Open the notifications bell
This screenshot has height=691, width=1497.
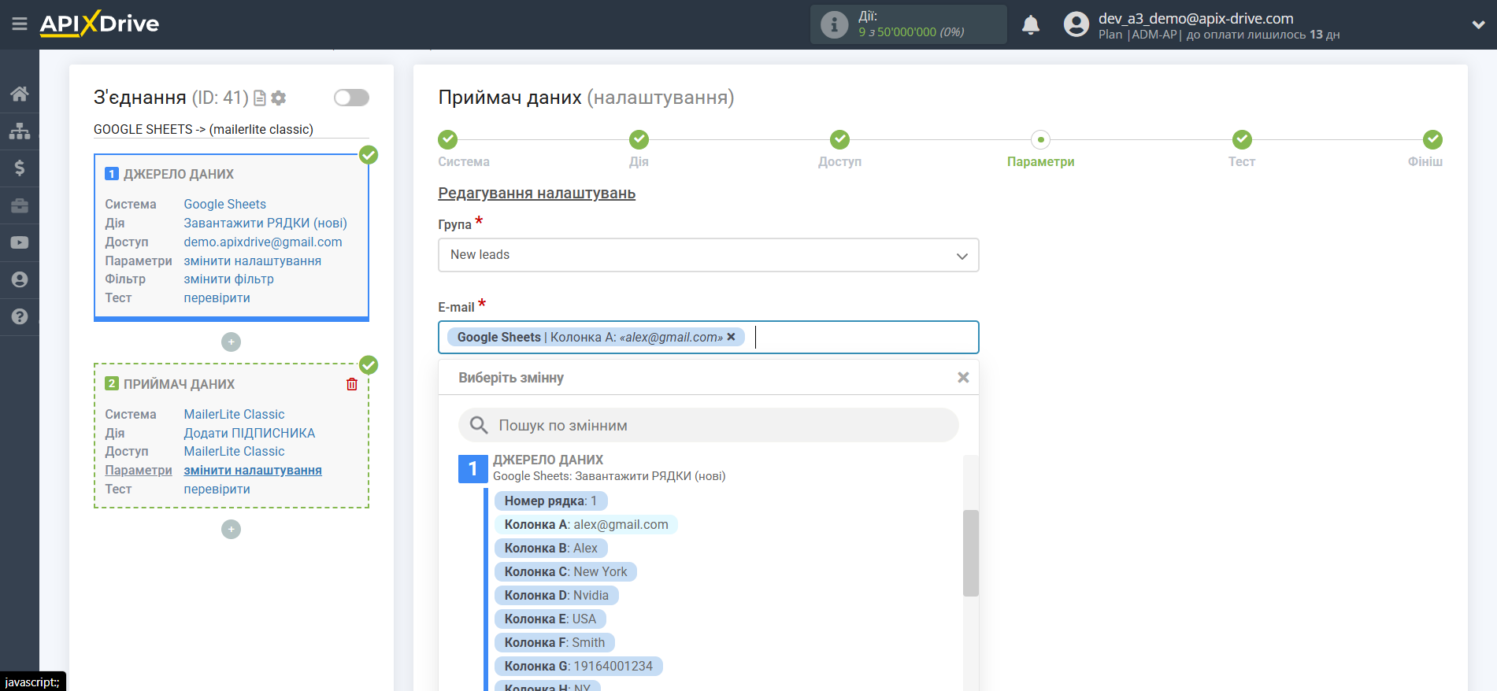tap(1031, 25)
